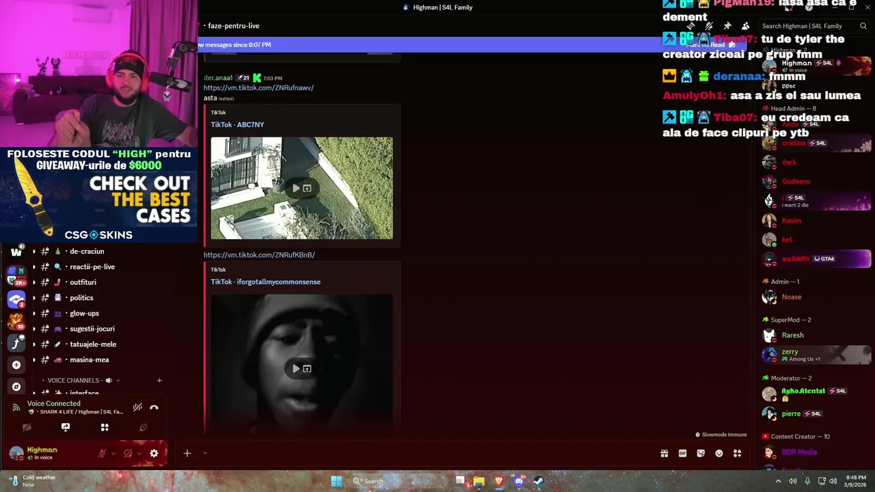The height and width of the screenshot is (492, 875).
Task: Toggle noise suppression in Voice Connected panel
Action: 137,407
